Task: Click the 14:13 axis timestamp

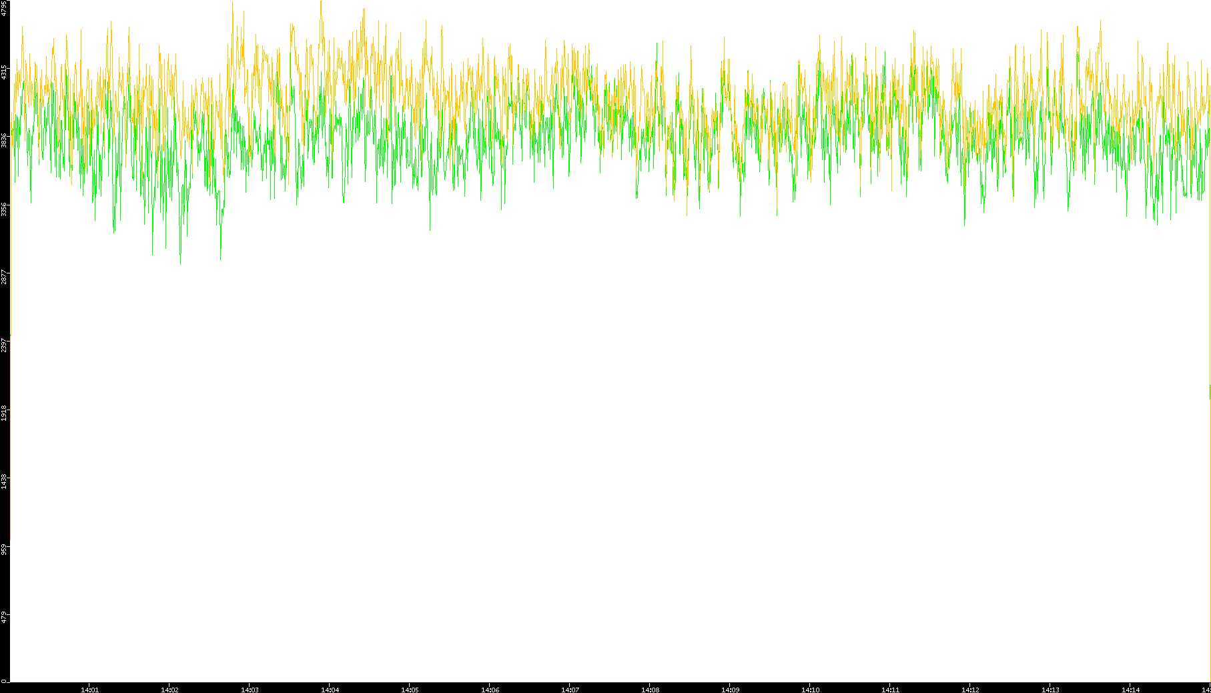Action: click(x=1050, y=690)
